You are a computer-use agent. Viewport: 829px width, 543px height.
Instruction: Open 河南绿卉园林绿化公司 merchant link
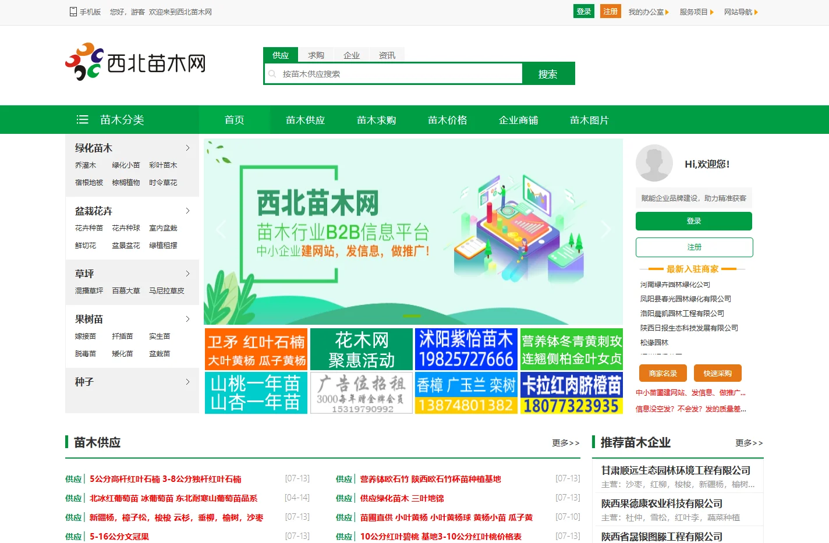tap(675, 285)
